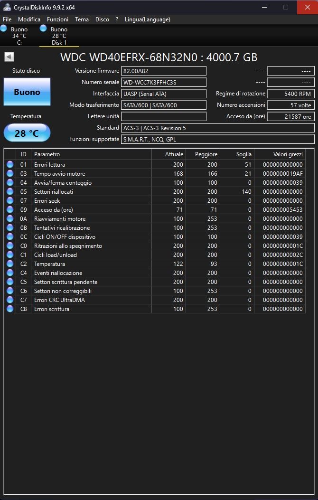Click the Peggiore column header
This screenshot has height=500, width=318.
pos(203,154)
